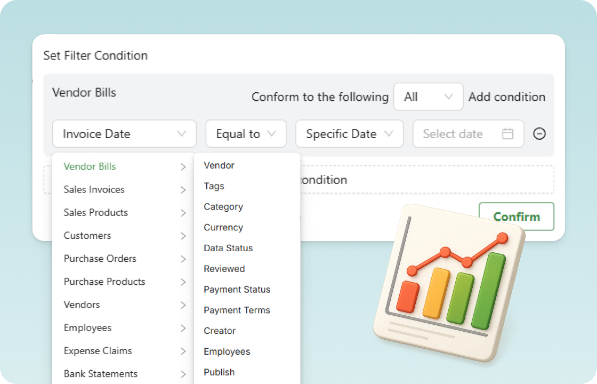597x384 pixels.
Task: Remove the Invoice Date condition row
Action: point(539,134)
